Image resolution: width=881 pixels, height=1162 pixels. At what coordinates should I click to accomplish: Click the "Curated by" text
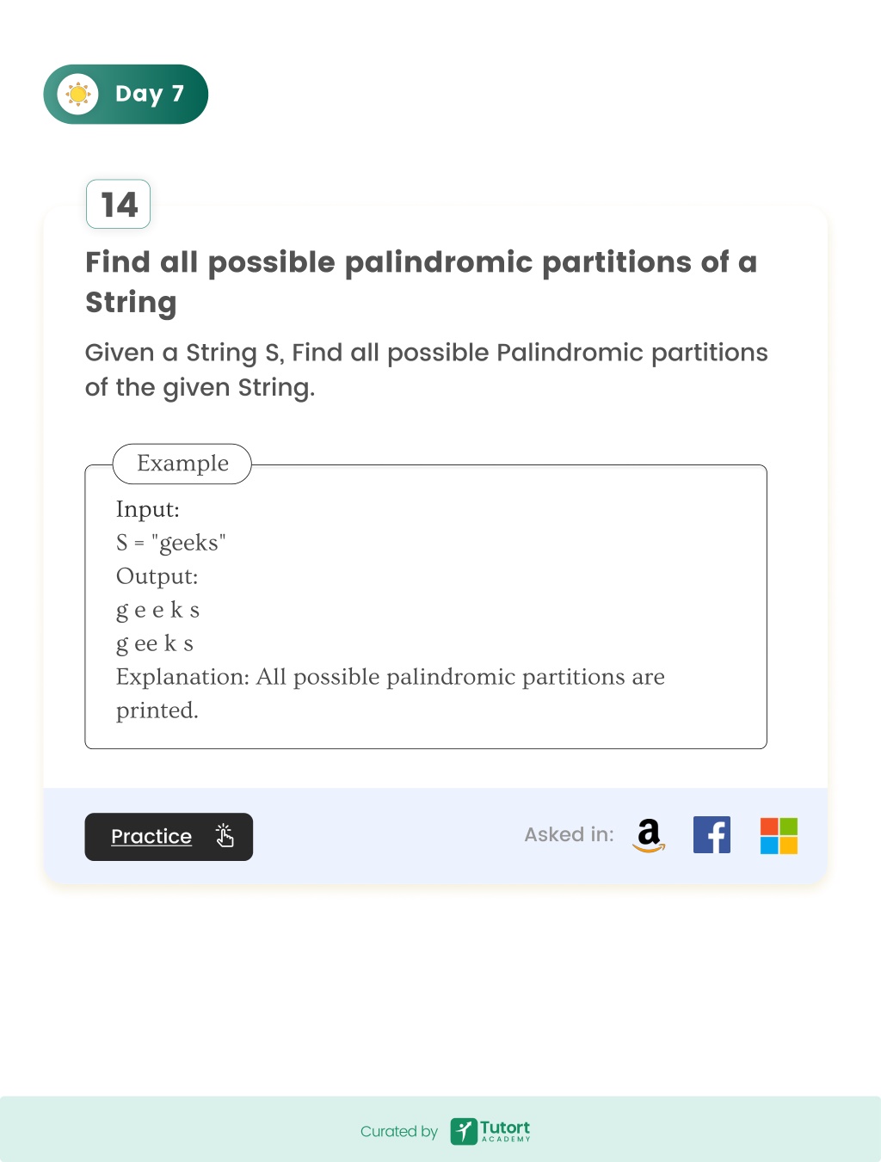pos(399,1132)
